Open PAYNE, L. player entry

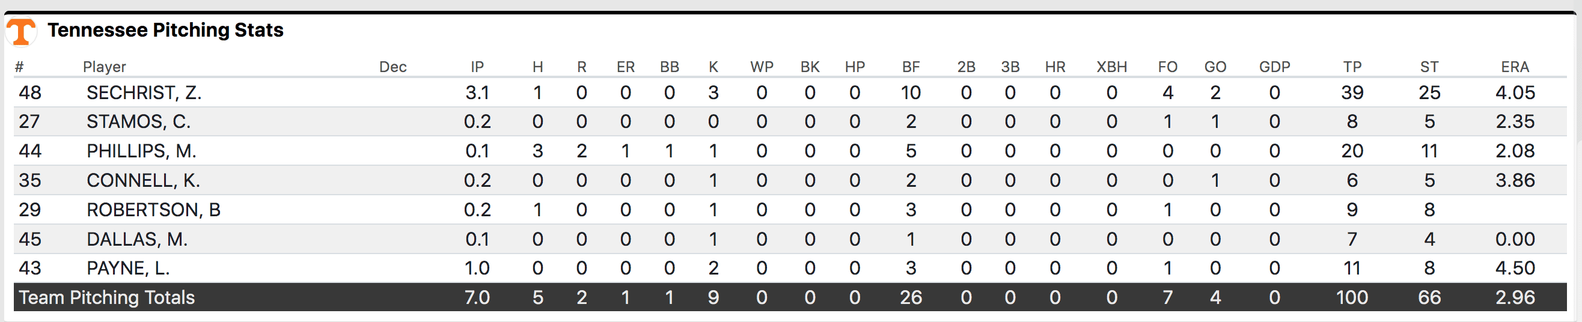128,268
